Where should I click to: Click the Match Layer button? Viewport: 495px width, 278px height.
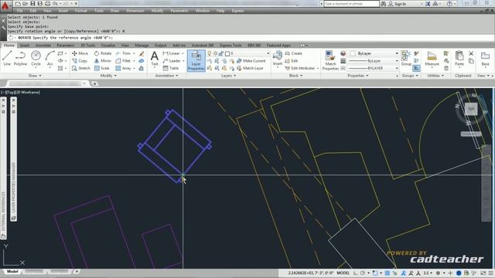point(250,68)
